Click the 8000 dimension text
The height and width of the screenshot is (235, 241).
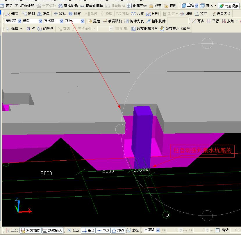tap(46, 173)
